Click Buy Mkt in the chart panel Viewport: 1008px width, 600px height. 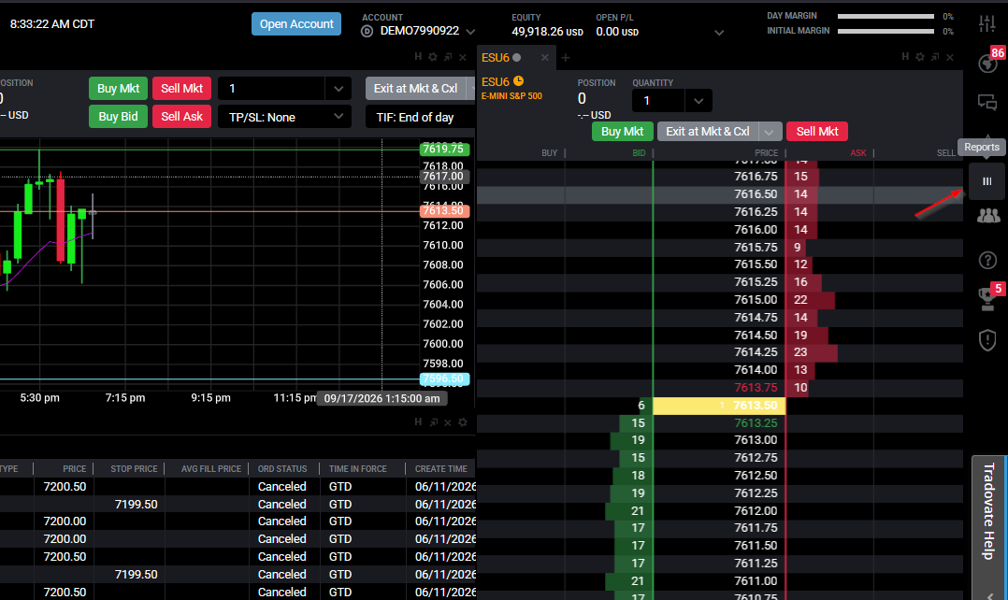pos(118,89)
